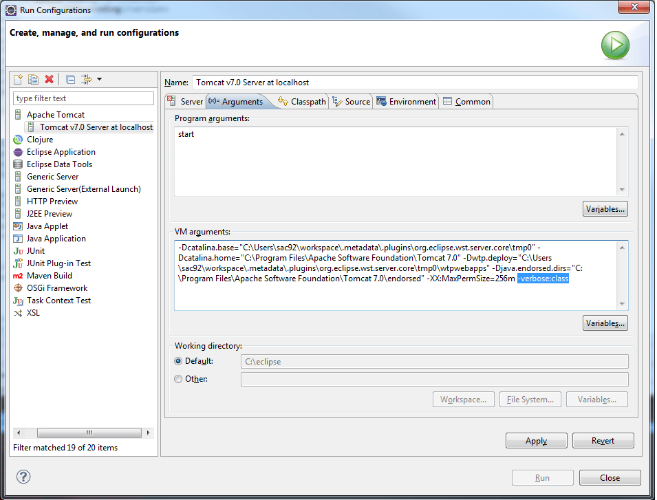The width and height of the screenshot is (657, 500).
Task: Open the Environment tab
Action: 406,100
